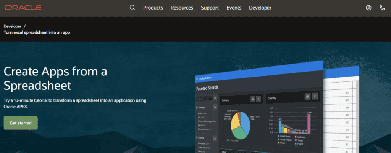Open the account profile icon
391x153 pixels.
(x=368, y=8)
